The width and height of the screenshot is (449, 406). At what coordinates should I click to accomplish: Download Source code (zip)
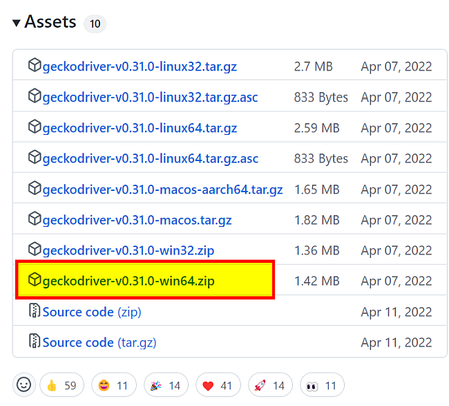point(92,312)
